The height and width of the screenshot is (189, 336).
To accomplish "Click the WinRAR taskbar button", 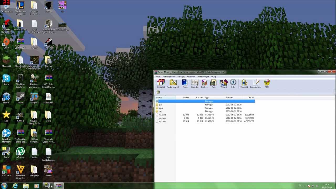I will coord(59,186).
